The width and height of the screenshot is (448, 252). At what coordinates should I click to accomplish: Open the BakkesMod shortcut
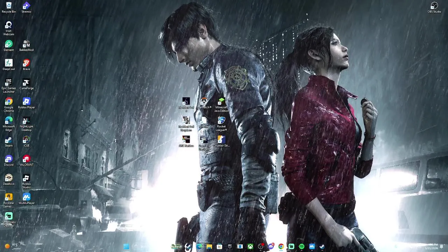tap(26, 46)
